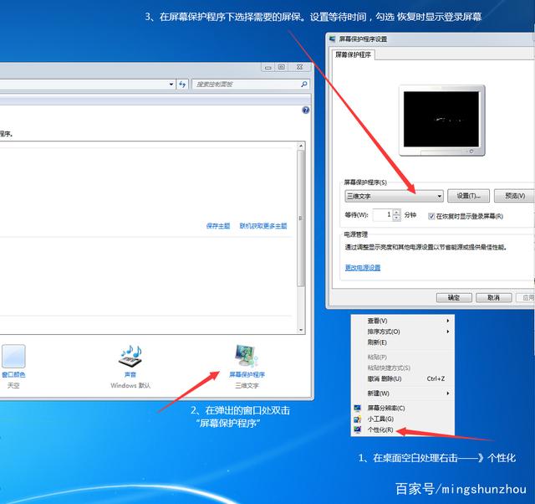
Task: Select 查看(V) in the context menu
Action: click(x=403, y=321)
